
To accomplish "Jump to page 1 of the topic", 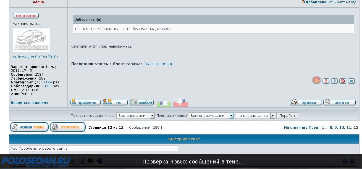I will click(x=323, y=128).
